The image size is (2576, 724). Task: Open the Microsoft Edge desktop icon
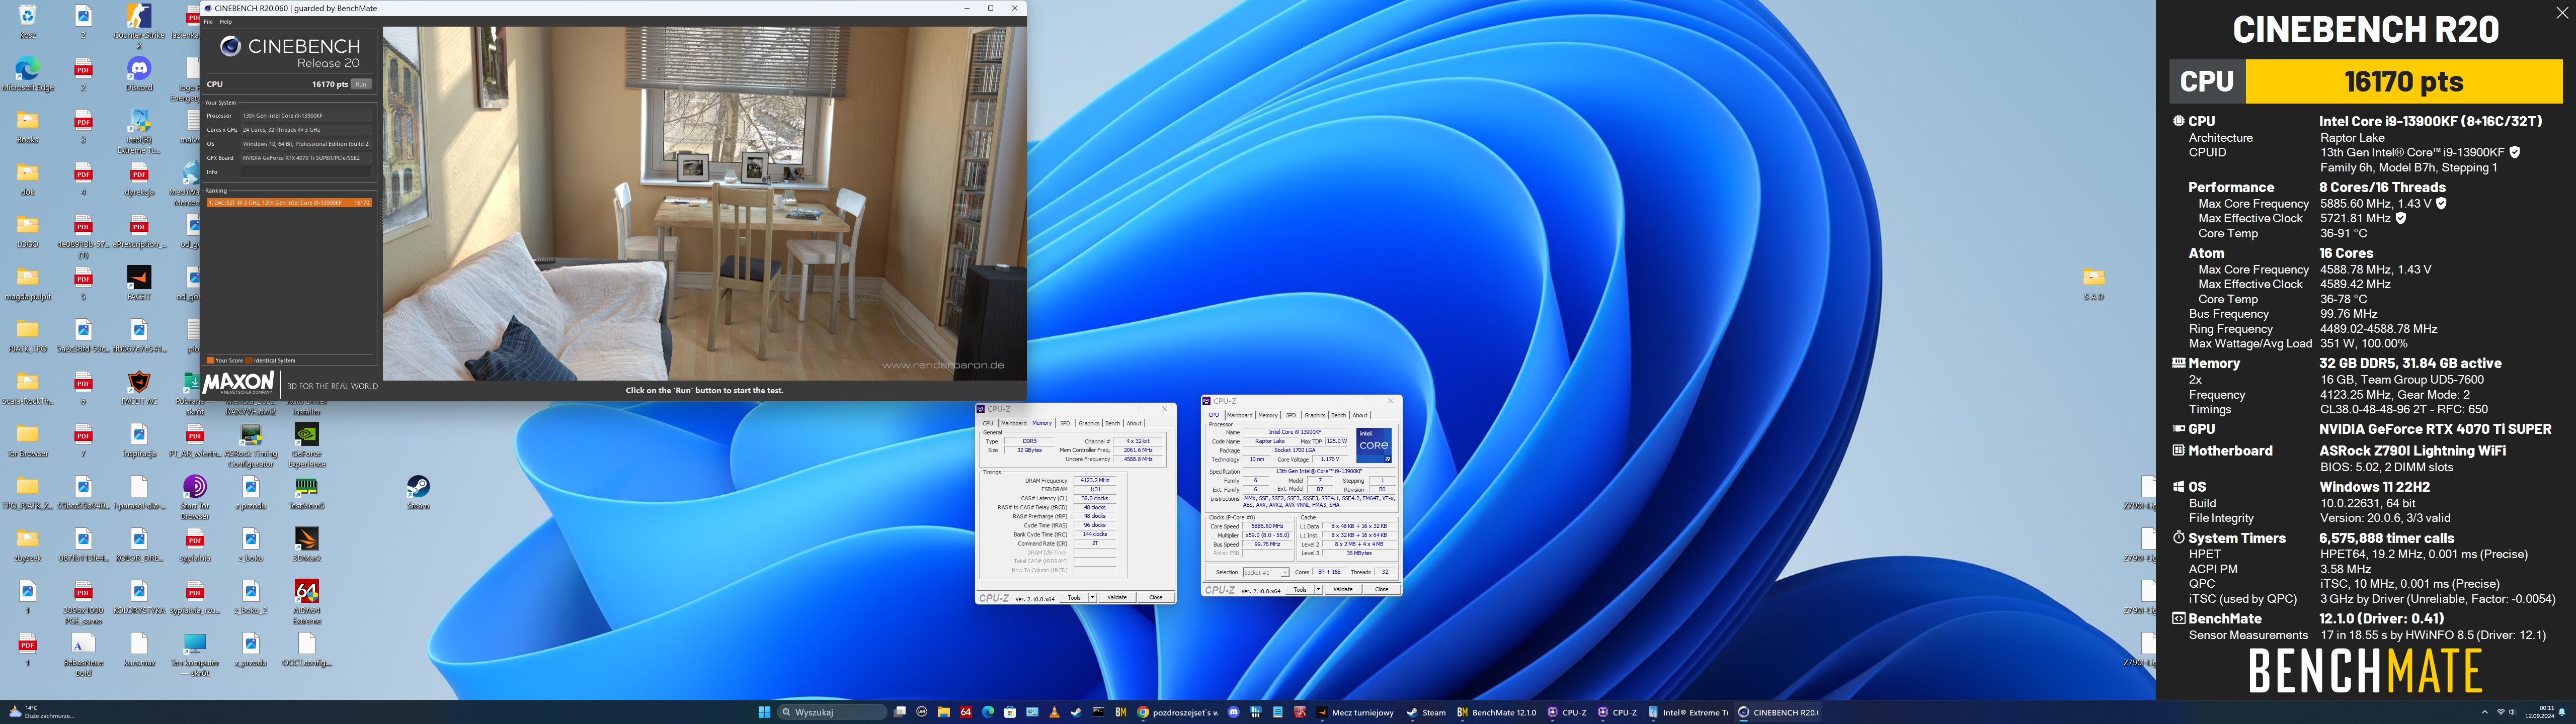(x=27, y=75)
